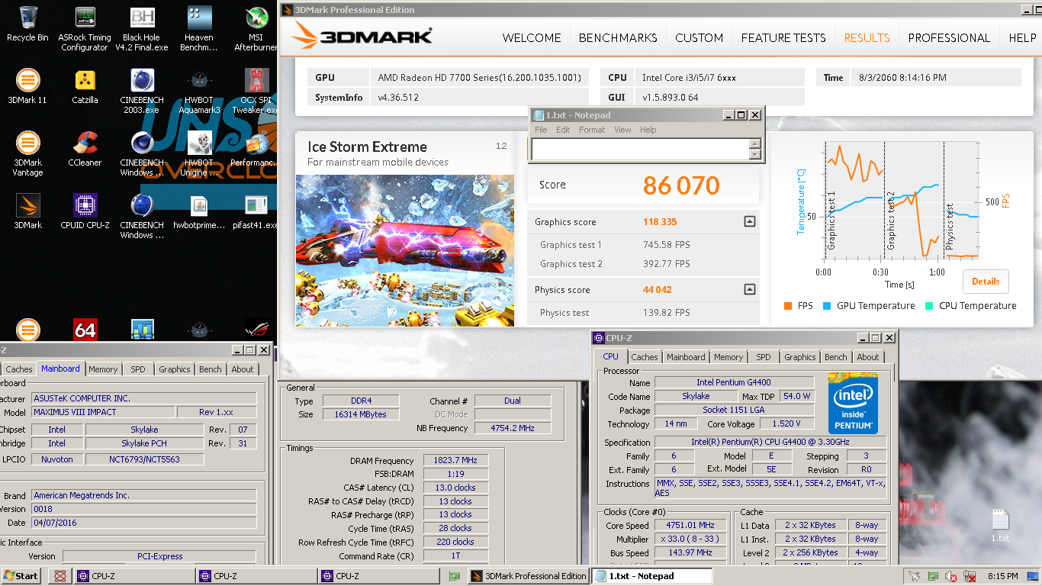Open Notepad's Help menu
Viewport: 1042px width, 586px height.
pyautogui.click(x=648, y=130)
